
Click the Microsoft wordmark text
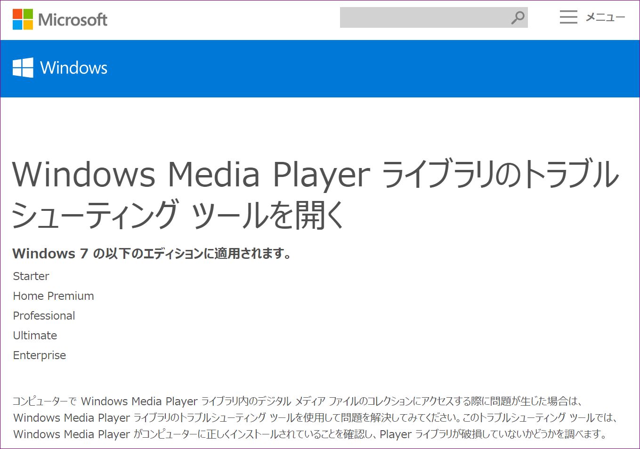[73, 20]
